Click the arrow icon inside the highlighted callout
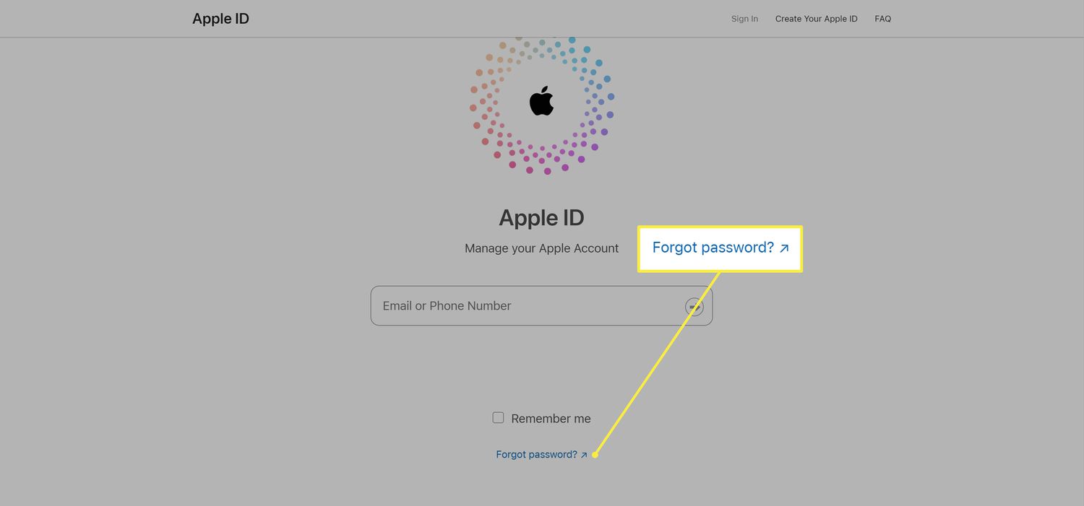The width and height of the screenshot is (1084, 506). pos(784,248)
